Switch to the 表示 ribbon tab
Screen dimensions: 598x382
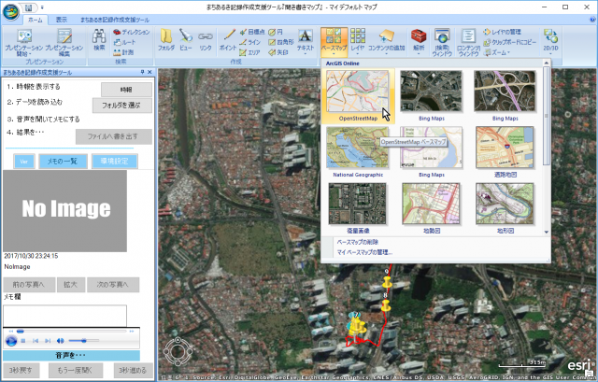click(61, 20)
